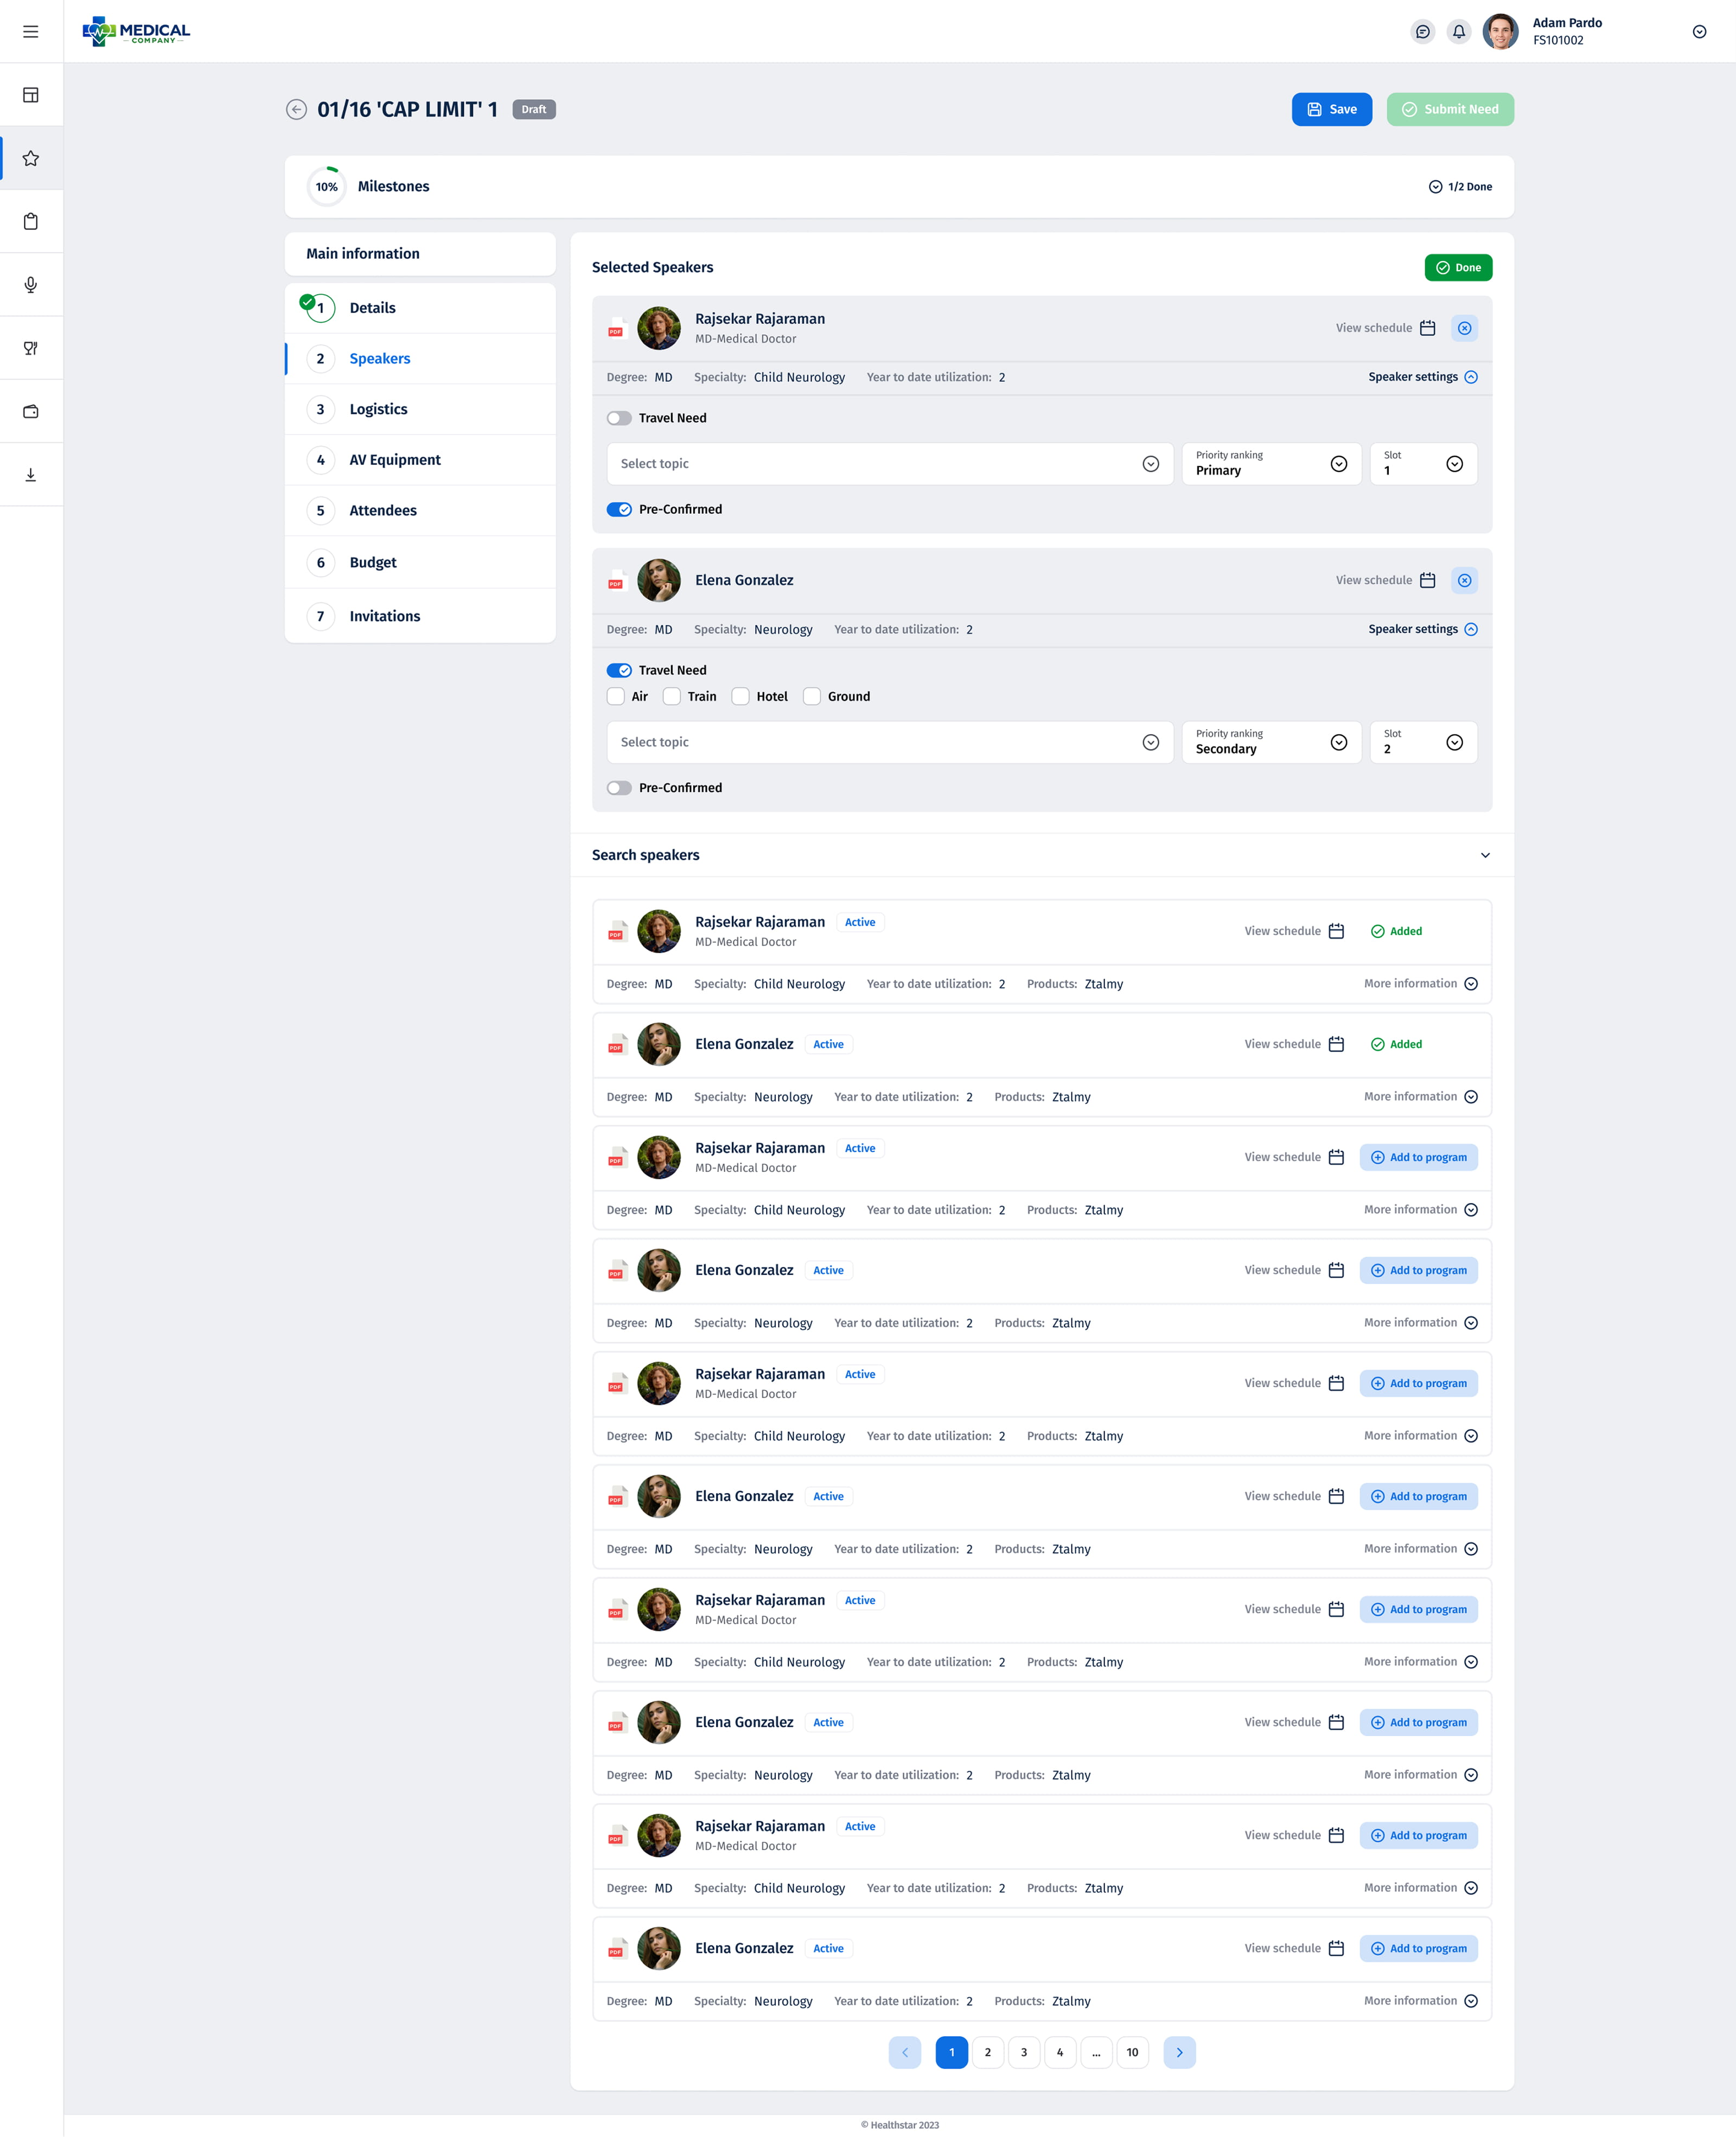The height and width of the screenshot is (2137, 1736).
Task: Open the Budget step
Action: (373, 563)
